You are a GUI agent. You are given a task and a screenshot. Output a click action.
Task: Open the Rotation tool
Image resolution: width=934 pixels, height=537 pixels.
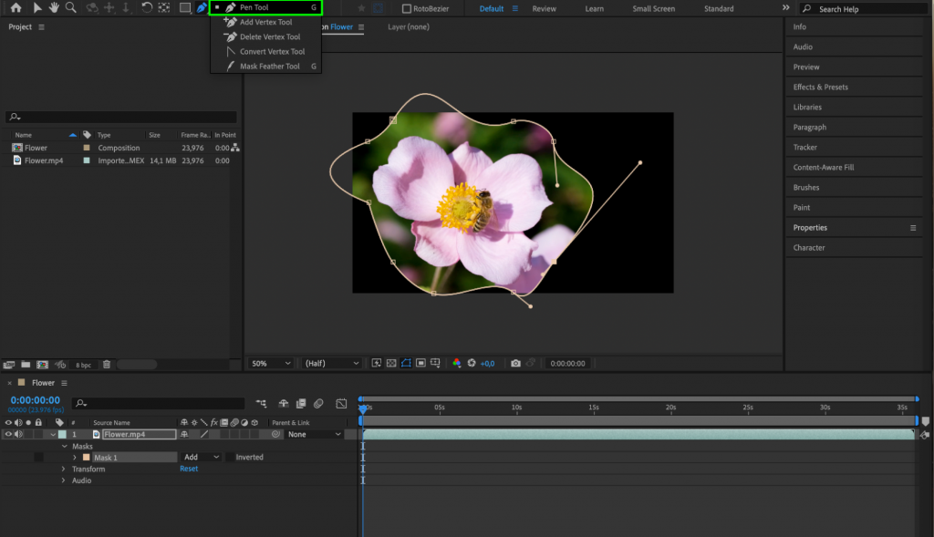146,8
